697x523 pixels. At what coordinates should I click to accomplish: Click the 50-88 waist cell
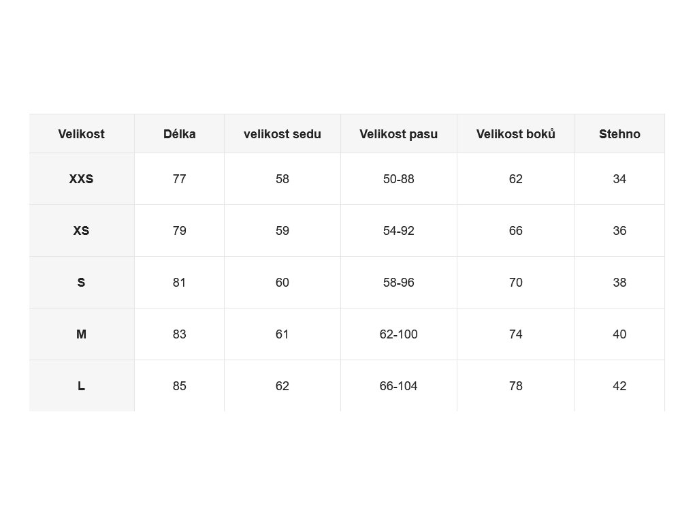click(x=398, y=179)
